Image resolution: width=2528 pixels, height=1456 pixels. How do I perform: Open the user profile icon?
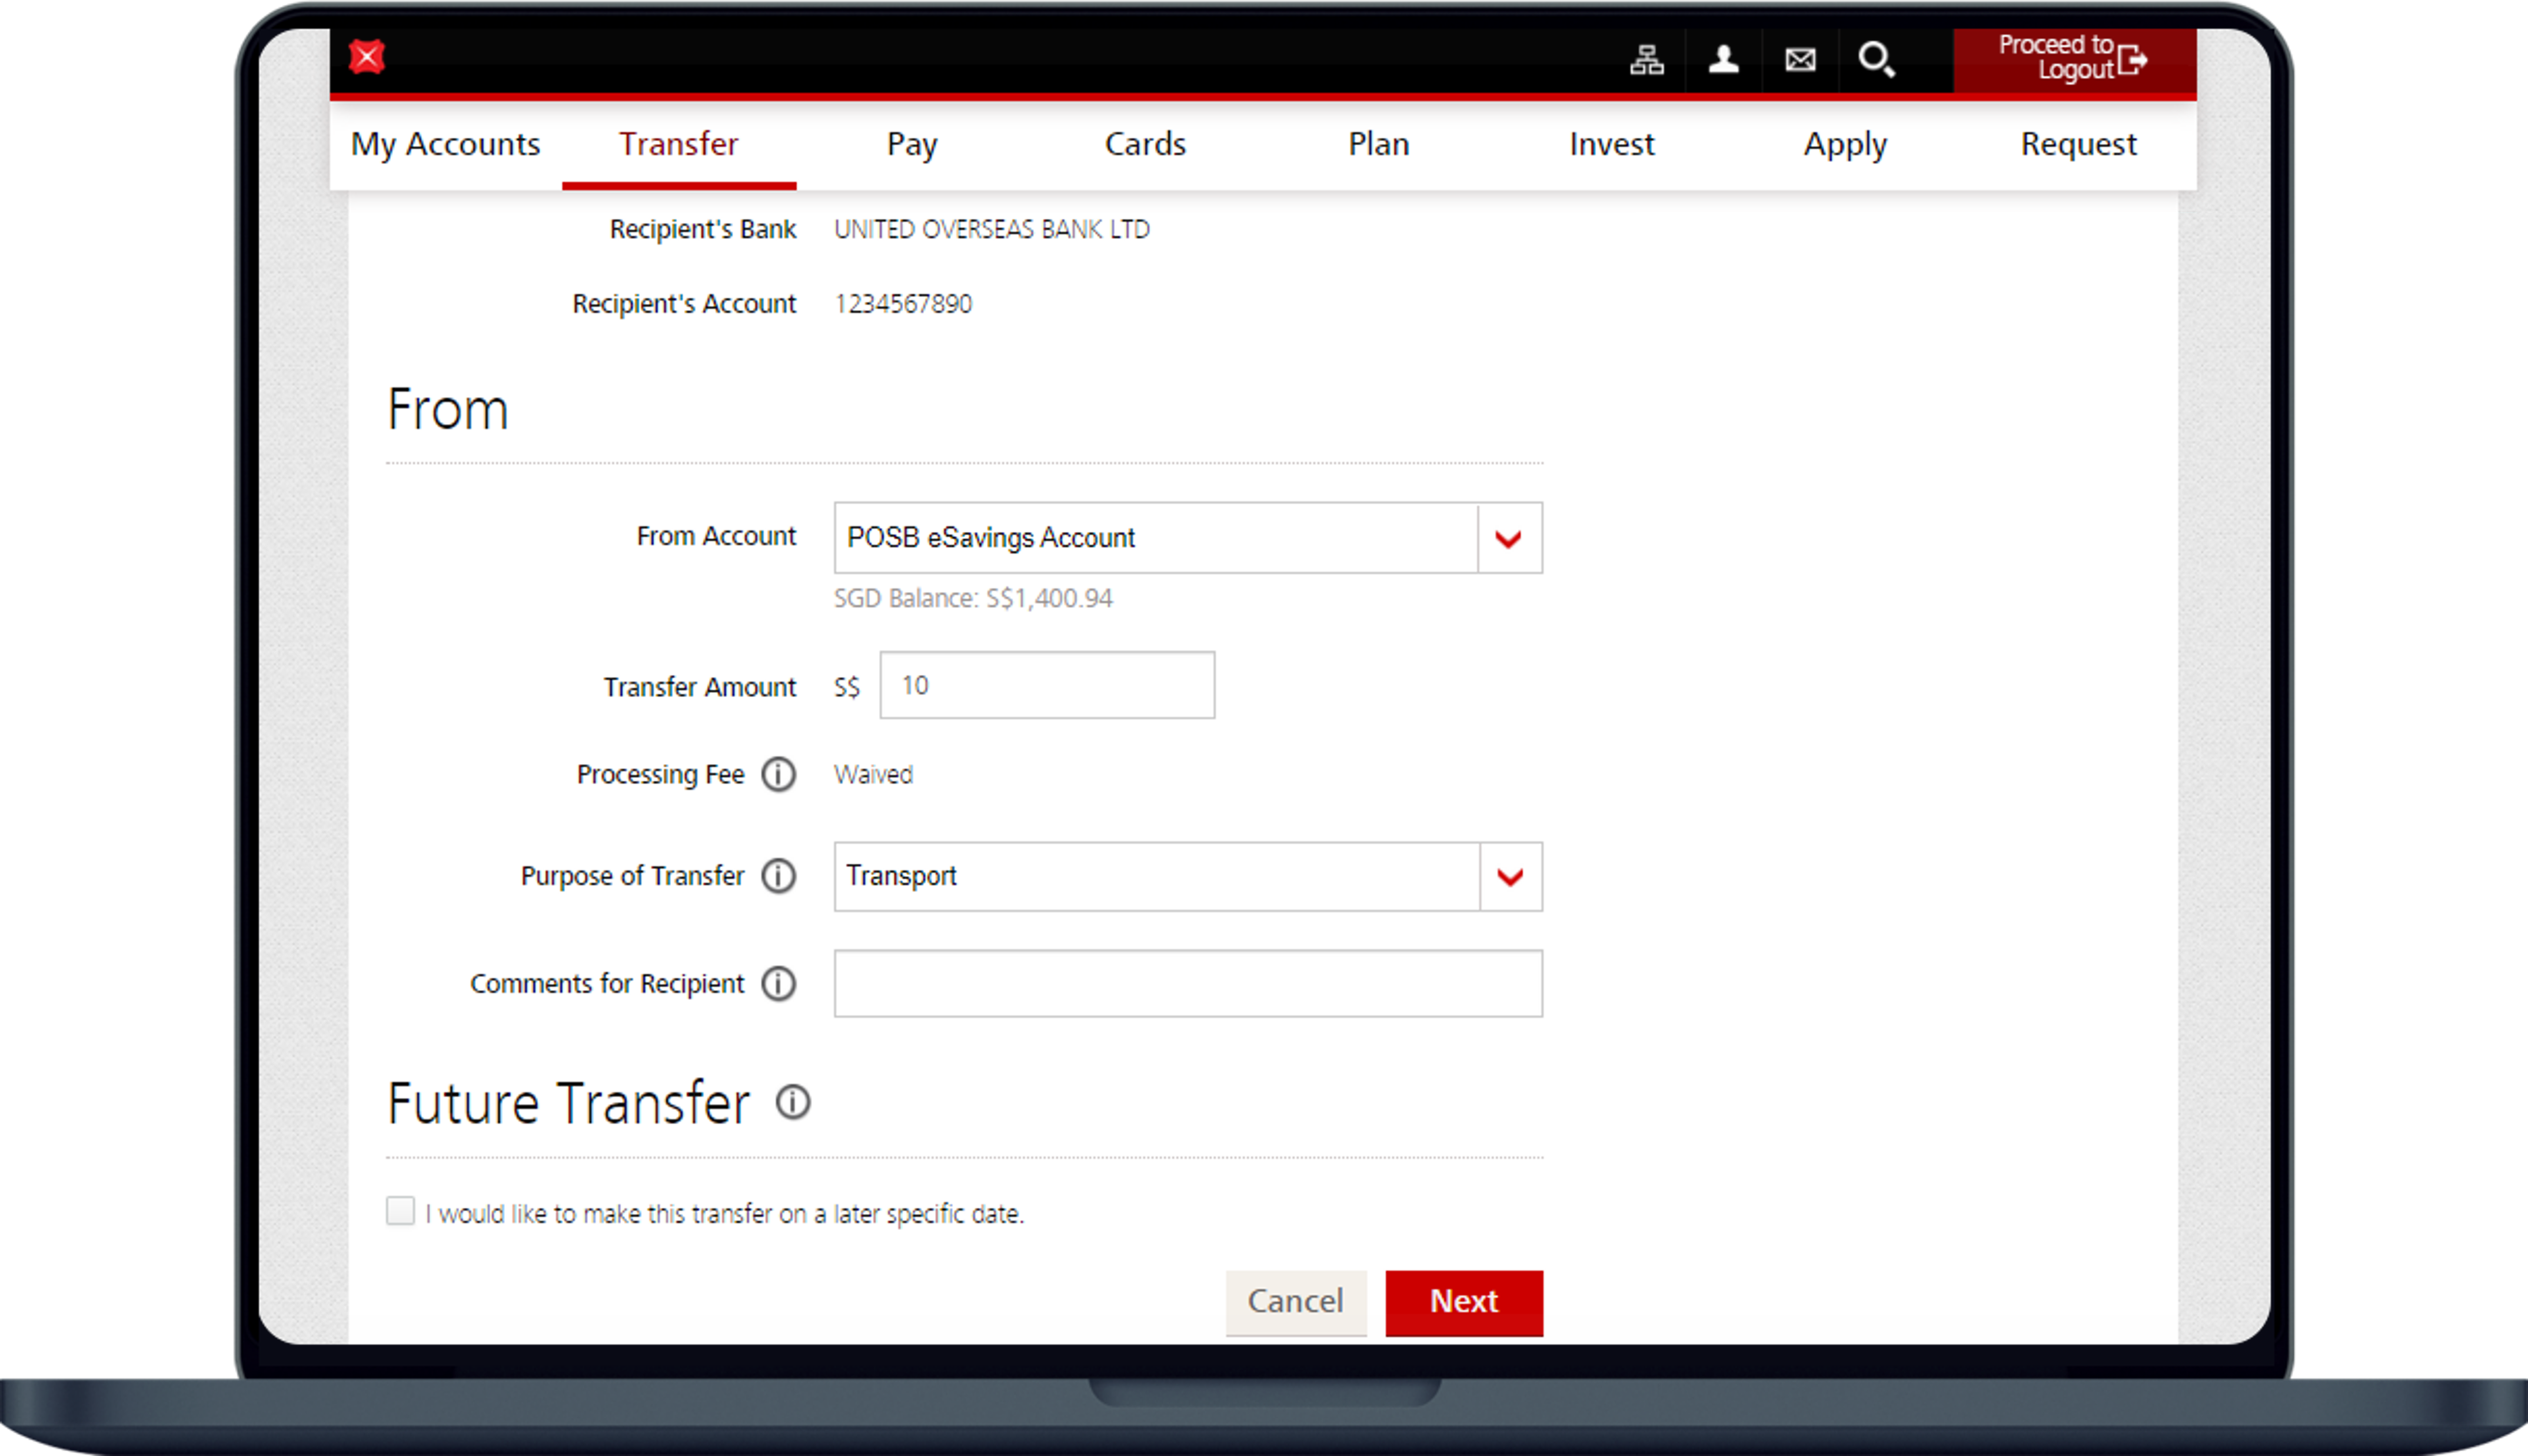pos(1723,60)
